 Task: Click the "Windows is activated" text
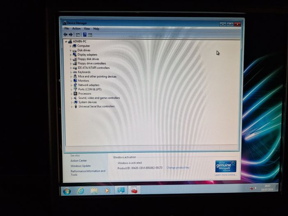point(130,163)
